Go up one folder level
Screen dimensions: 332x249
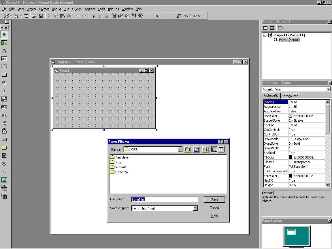click(188, 149)
